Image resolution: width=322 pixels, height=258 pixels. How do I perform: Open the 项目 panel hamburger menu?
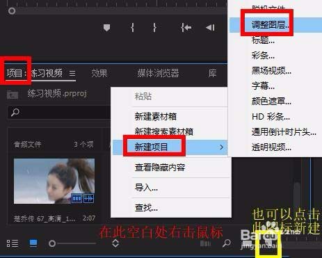pyautogui.click(x=72, y=74)
